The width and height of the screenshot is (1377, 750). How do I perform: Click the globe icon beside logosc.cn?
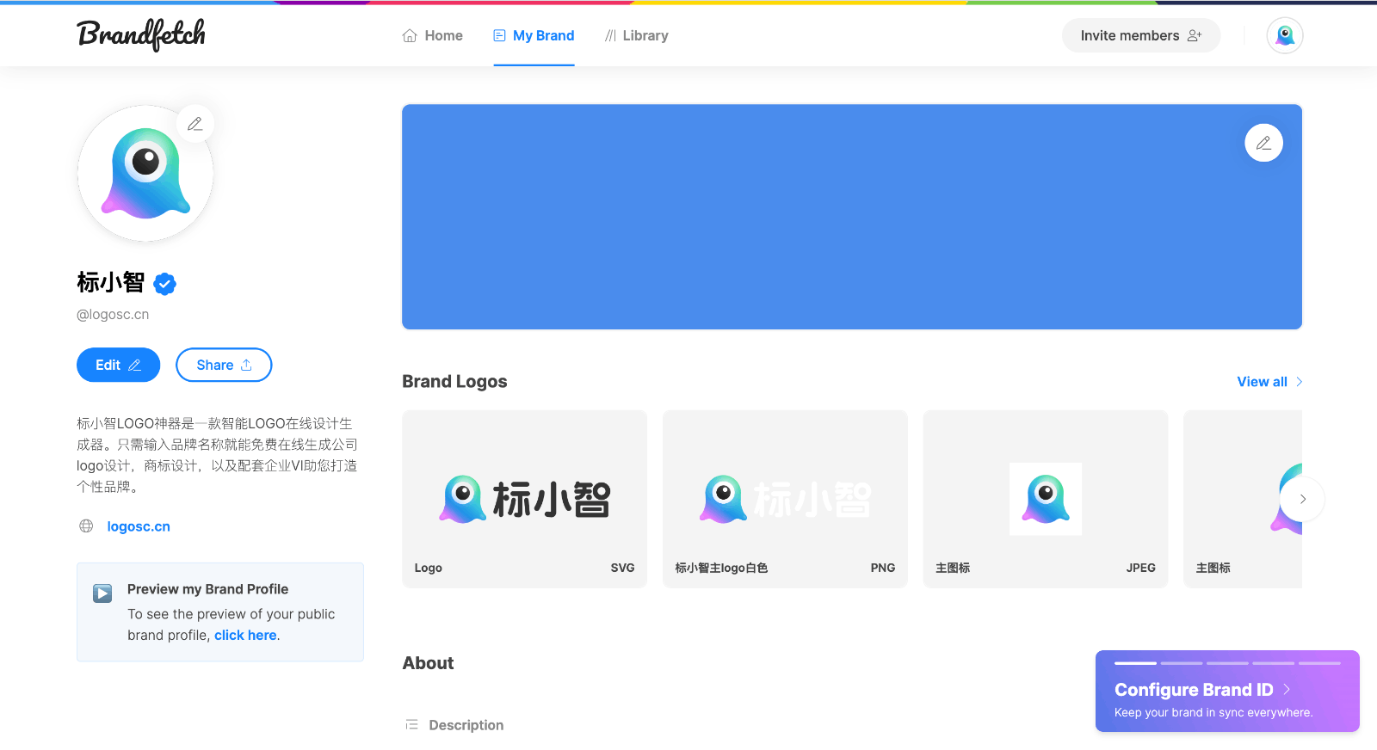tap(86, 526)
